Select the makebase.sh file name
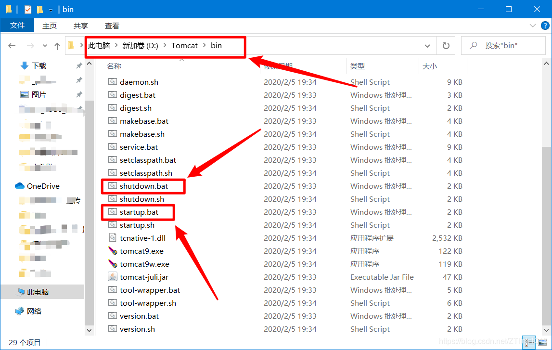Image resolution: width=552 pixels, height=350 pixels. click(142, 134)
